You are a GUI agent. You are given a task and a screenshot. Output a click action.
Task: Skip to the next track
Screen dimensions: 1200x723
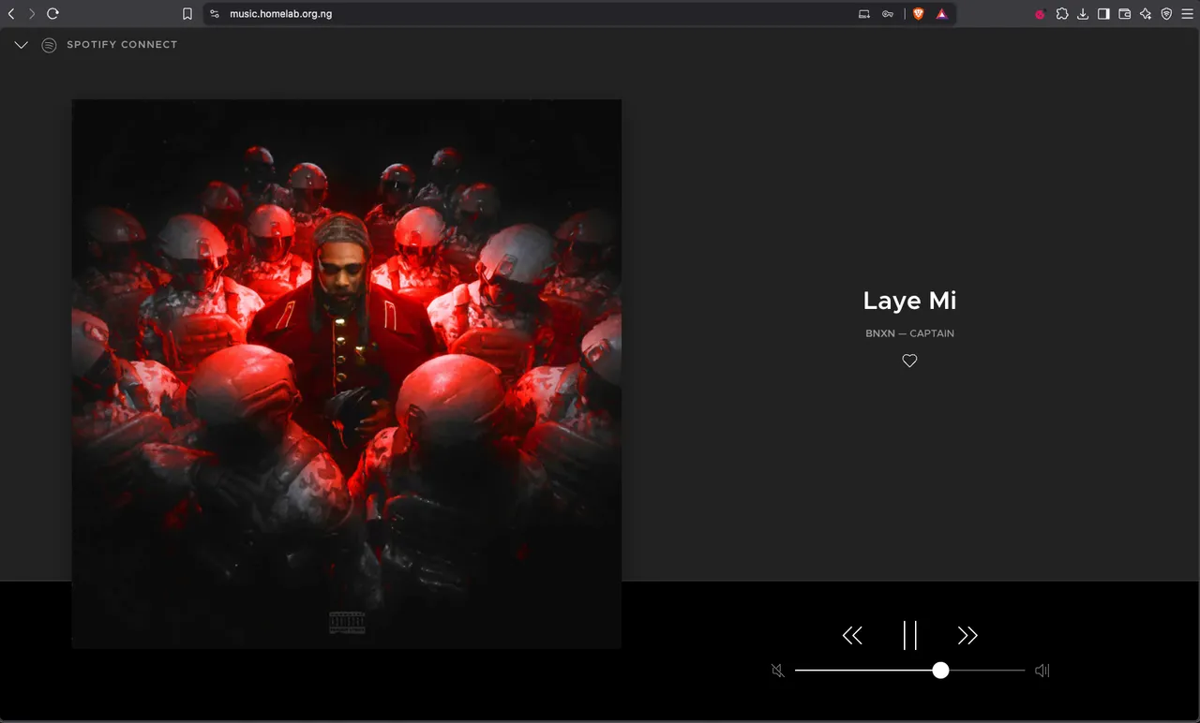[967, 636]
